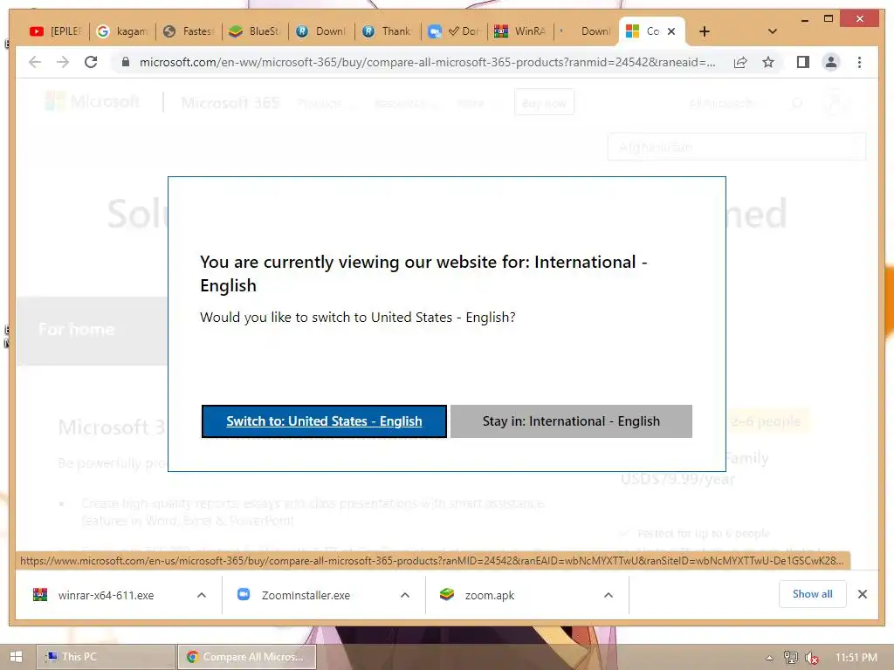Image resolution: width=894 pixels, height=670 pixels.
Task: Switch to United States - English site
Action: coord(324,421)
